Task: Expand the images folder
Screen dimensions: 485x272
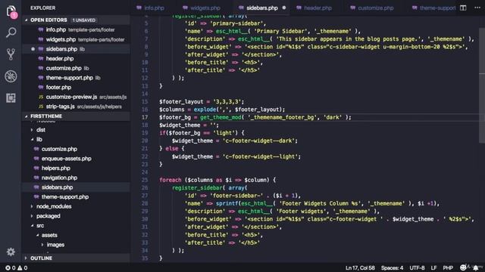Action: coord(55,245)
